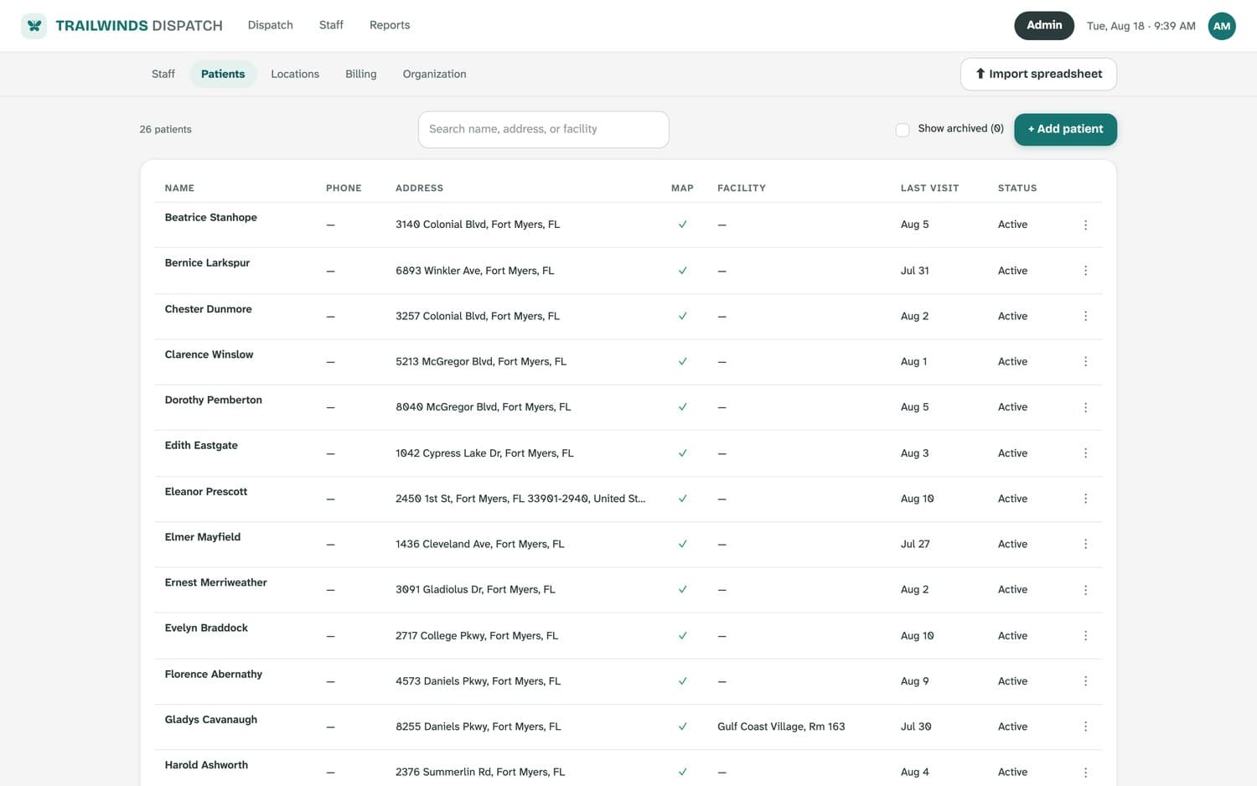Open the Staff top navigation item
Screen dimensions: 1257x786
click(331, 25)
